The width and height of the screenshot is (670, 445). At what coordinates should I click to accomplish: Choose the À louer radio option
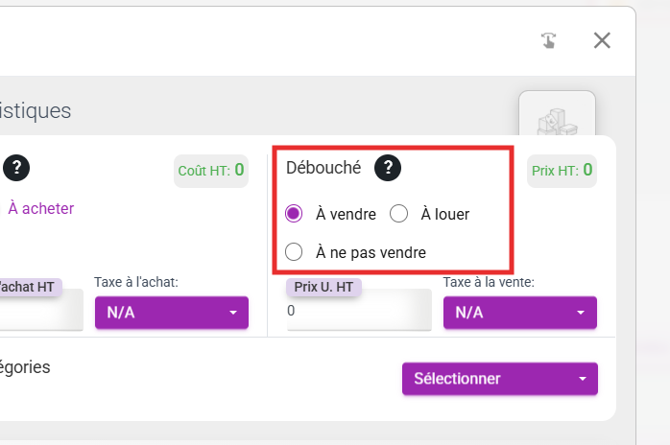pyautogui.click(x=398, y=214)
